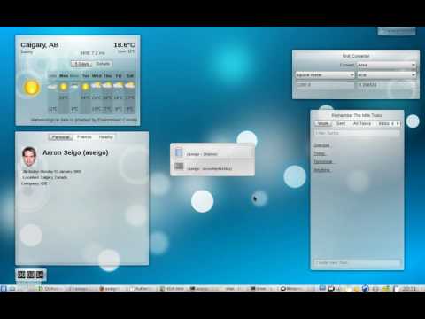This screenshot has width=425, height=319.
Task: Click the Unit Converter result value field
Action: (386, 85)
